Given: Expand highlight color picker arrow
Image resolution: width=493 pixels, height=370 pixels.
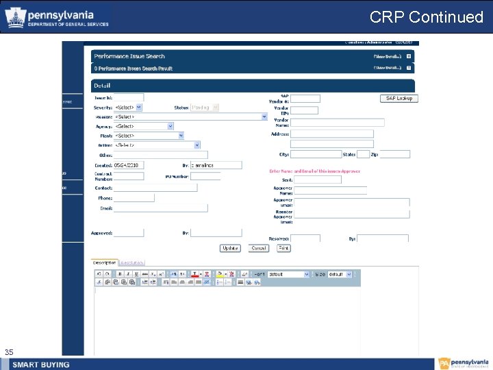Looking at the screenshot, I should [225, 274].
